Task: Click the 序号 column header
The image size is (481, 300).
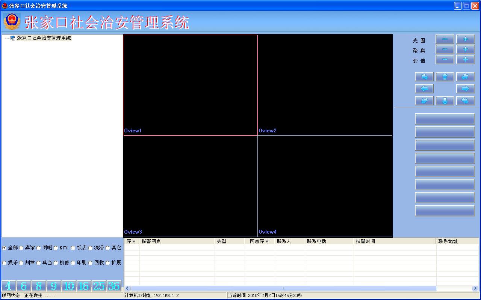Action: point(132,241)
